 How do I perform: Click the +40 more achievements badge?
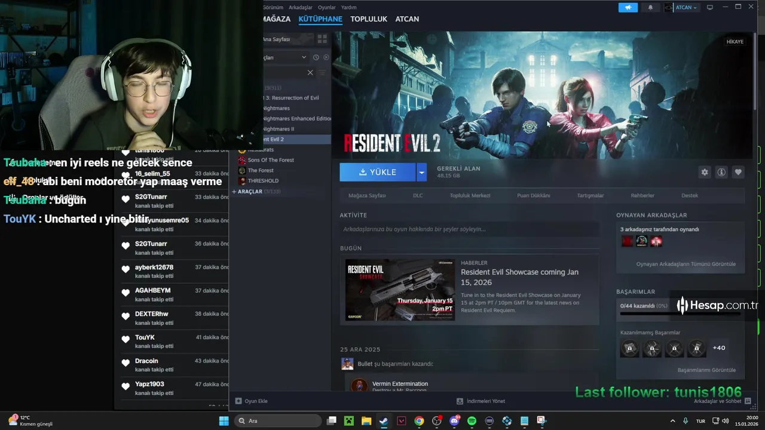point(719,348)
